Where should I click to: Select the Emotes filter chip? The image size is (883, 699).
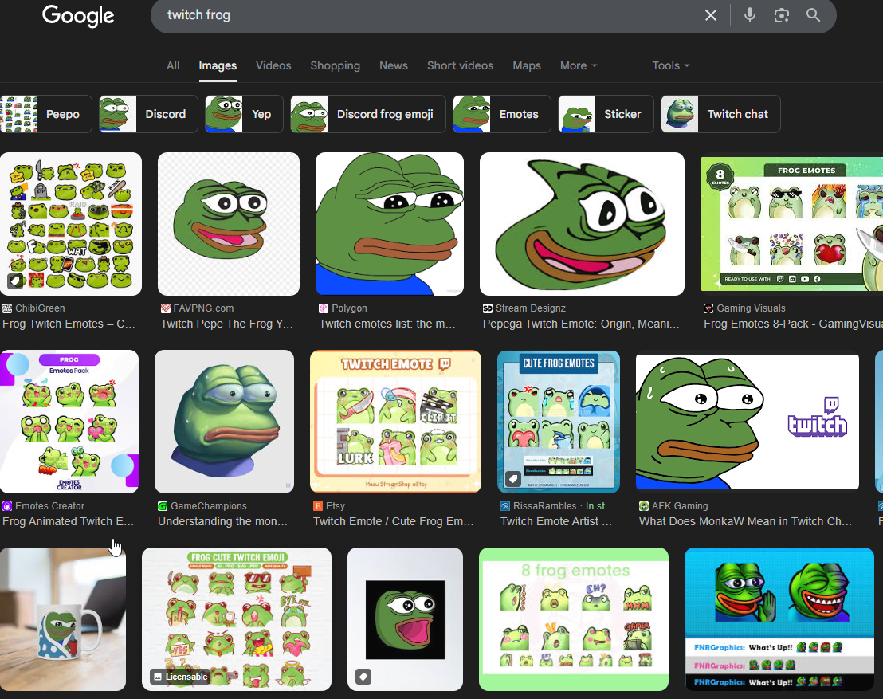pos(502,114)
